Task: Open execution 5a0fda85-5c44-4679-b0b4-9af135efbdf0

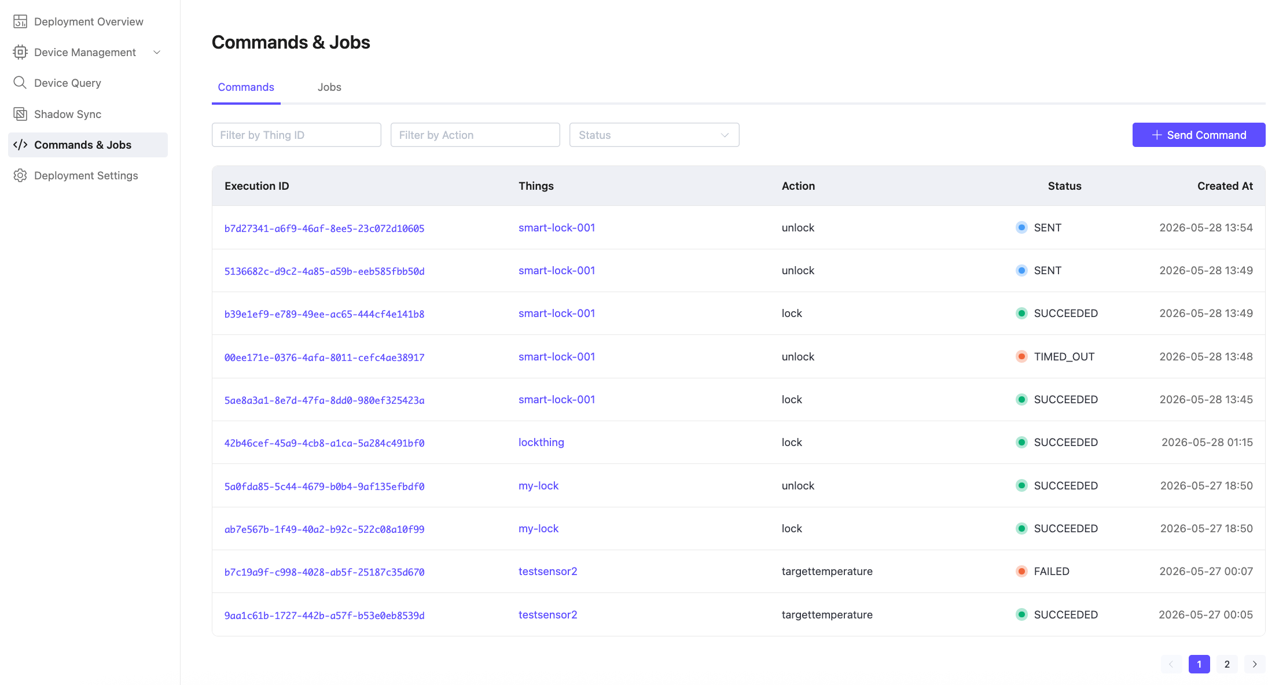Action: (x=324, y=487)
